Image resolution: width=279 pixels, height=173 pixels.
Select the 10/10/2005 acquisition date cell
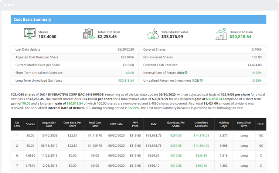[49, 136]
